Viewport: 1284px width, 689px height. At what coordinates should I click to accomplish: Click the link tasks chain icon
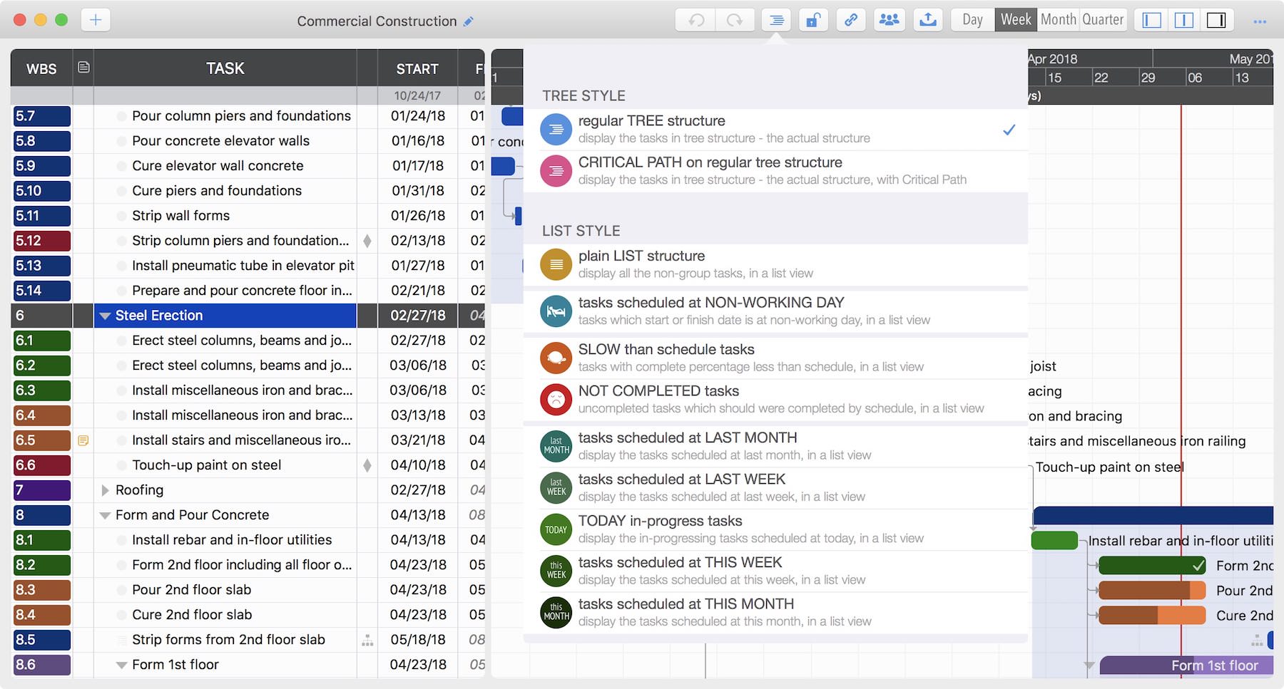(851, 20)
